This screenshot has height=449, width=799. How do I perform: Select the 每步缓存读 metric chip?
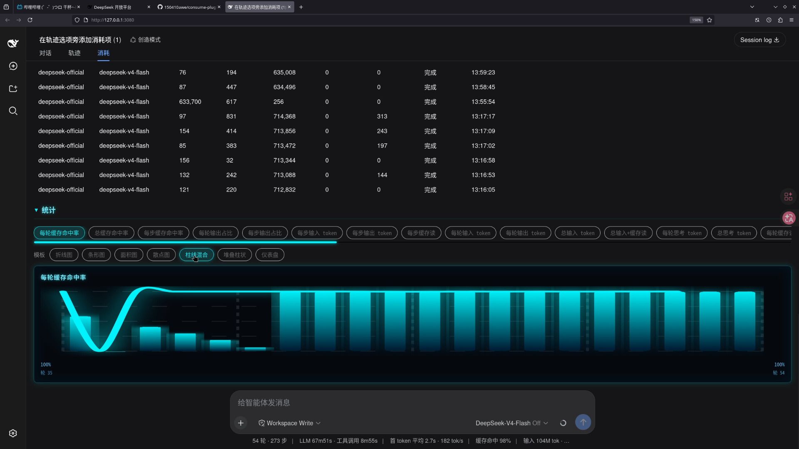421,233
